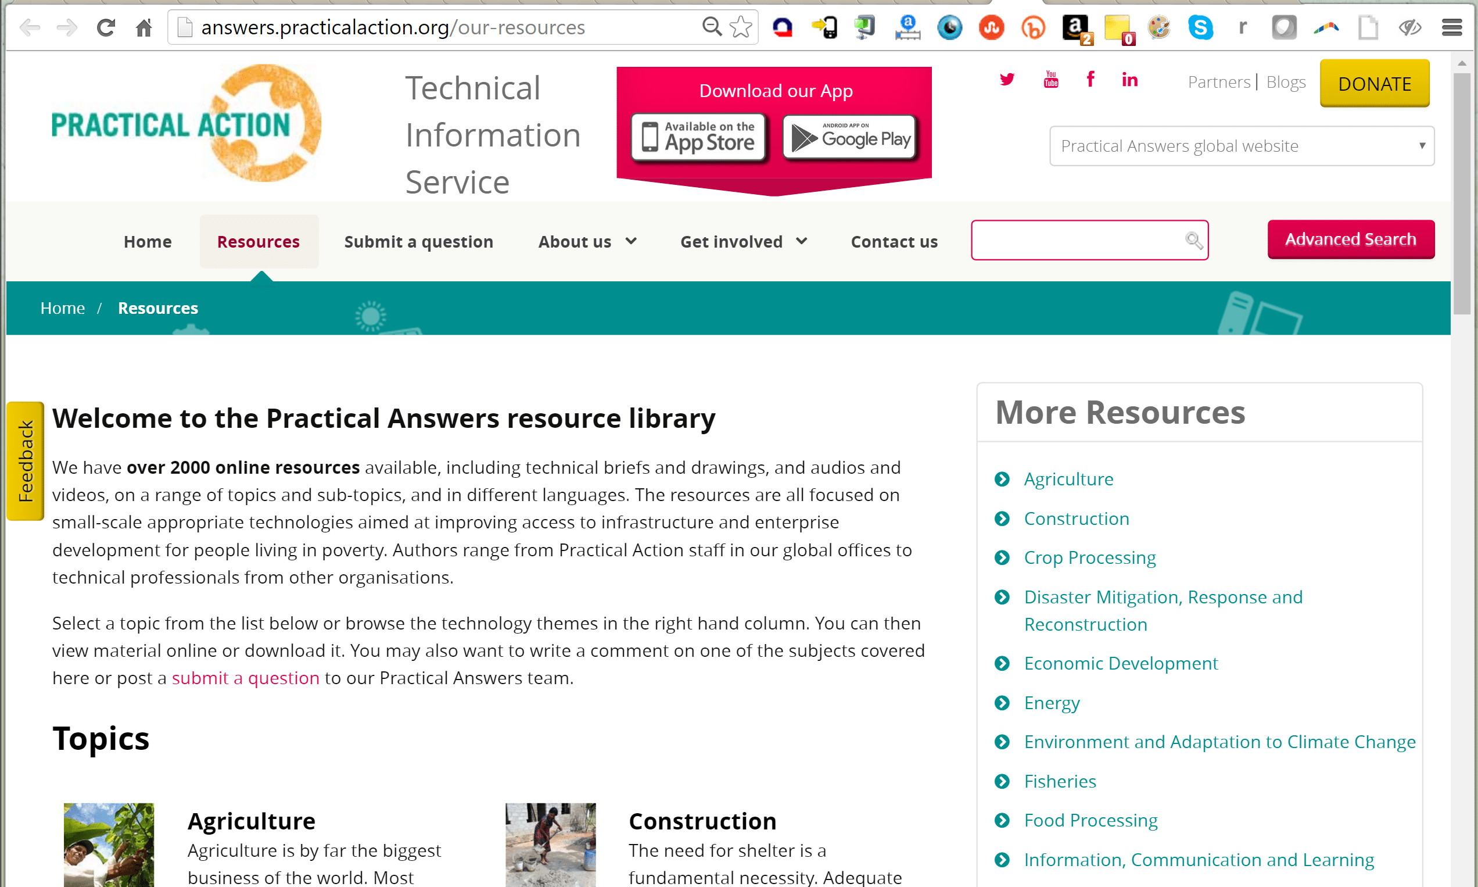Click the Construction topic thumbnail
The width and height of the screenshot is (1478, 887).
pos(550,845)
